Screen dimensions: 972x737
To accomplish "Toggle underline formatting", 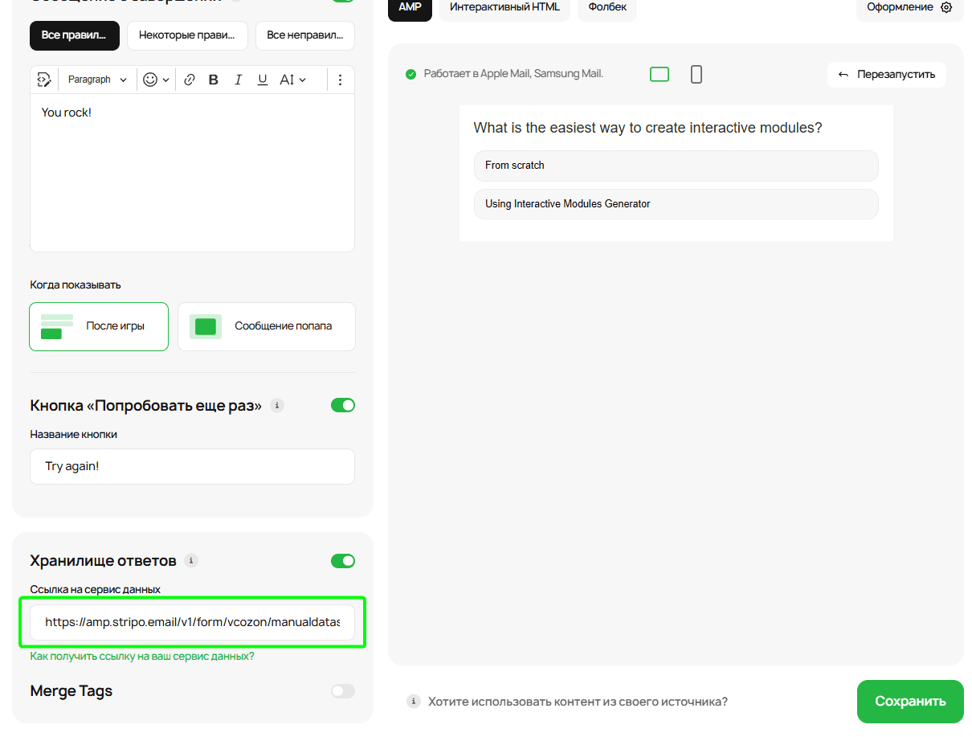I will (x=262, y=80).
